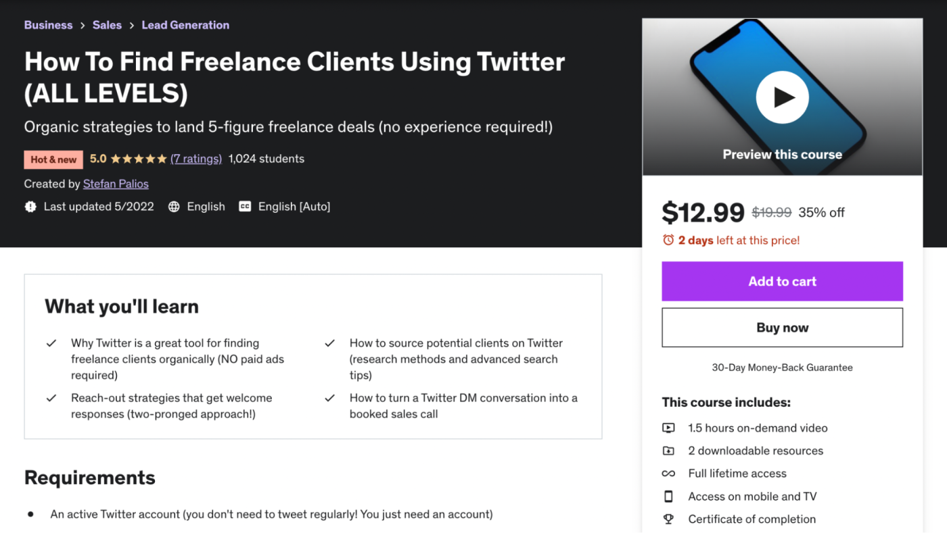Image resolution: width=947 pixels, height=533 pixels.
Task: Click the five-star rating display
Action: tap(138, 159)
